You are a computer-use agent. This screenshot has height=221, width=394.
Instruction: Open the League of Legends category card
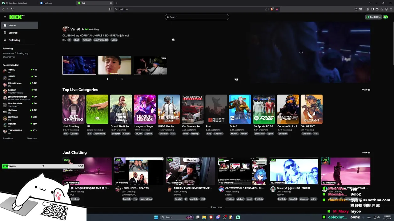145,109
